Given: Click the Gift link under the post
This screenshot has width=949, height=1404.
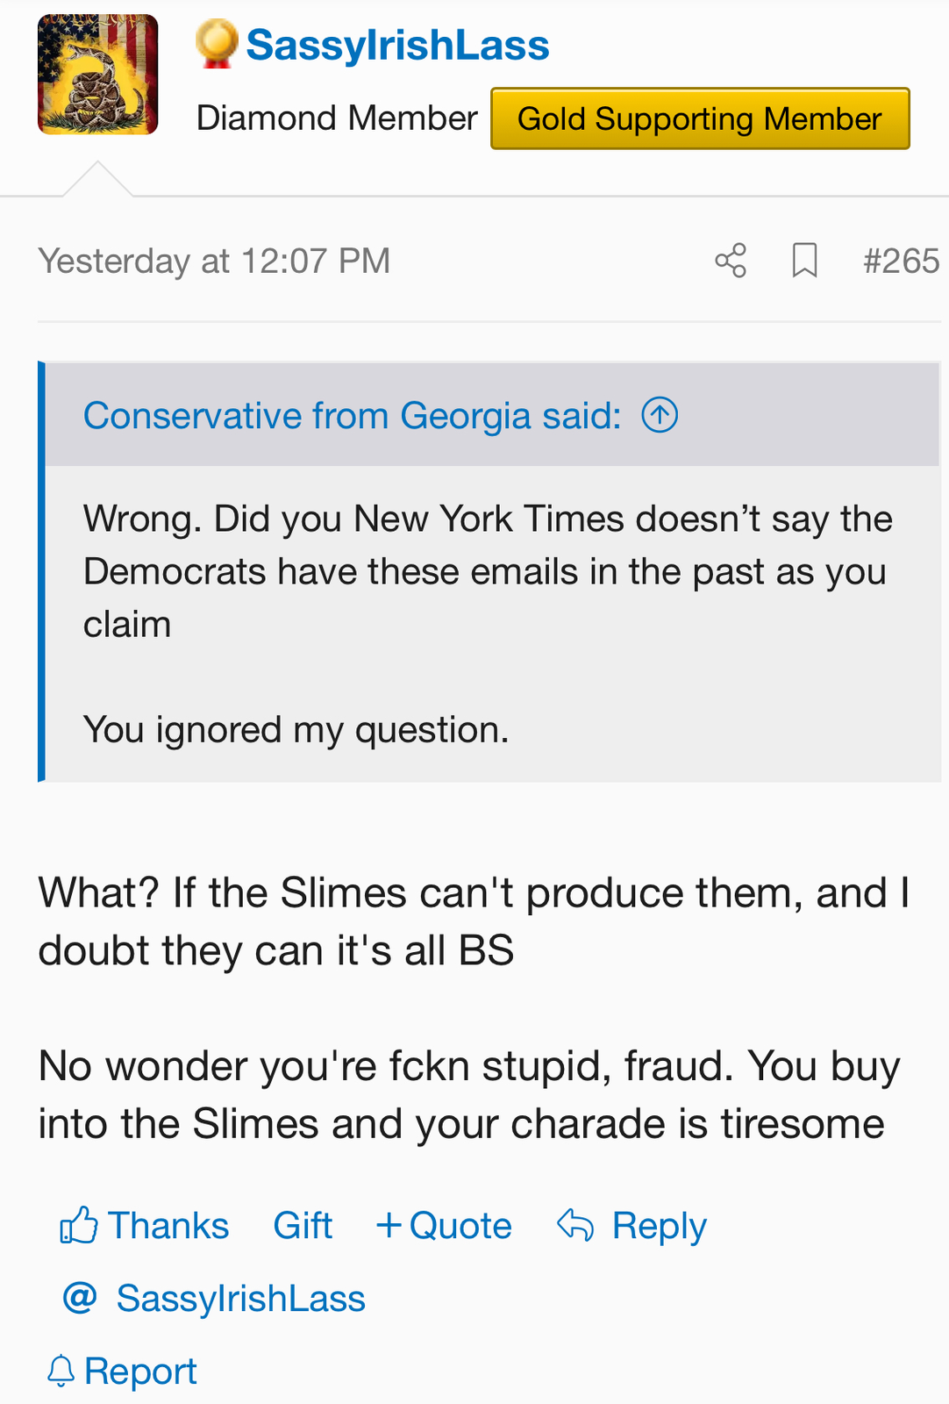Looking at the screenshot, I should coord(303,1225).
